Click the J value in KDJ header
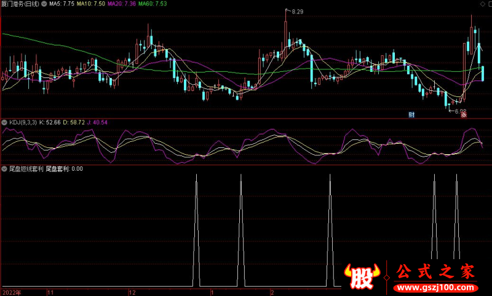The image size is (492, 296). click(95, 122)
